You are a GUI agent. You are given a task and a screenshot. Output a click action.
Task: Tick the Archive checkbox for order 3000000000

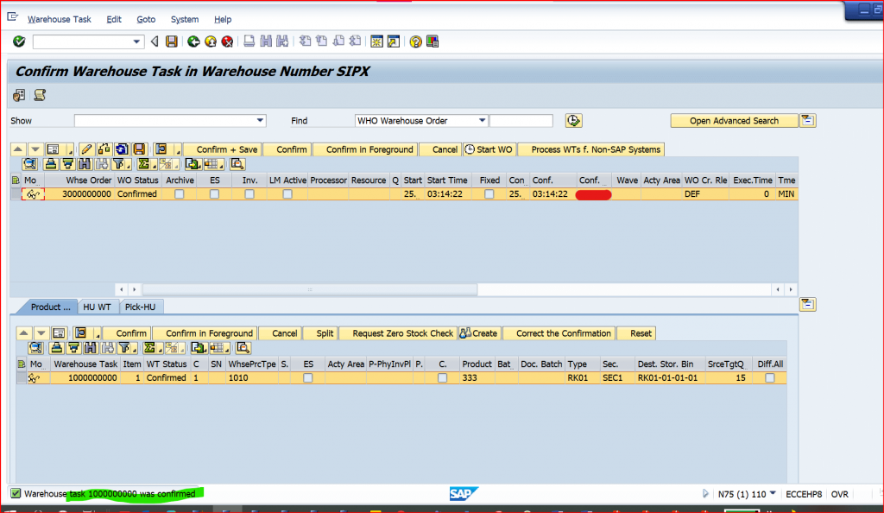[180, 194]
